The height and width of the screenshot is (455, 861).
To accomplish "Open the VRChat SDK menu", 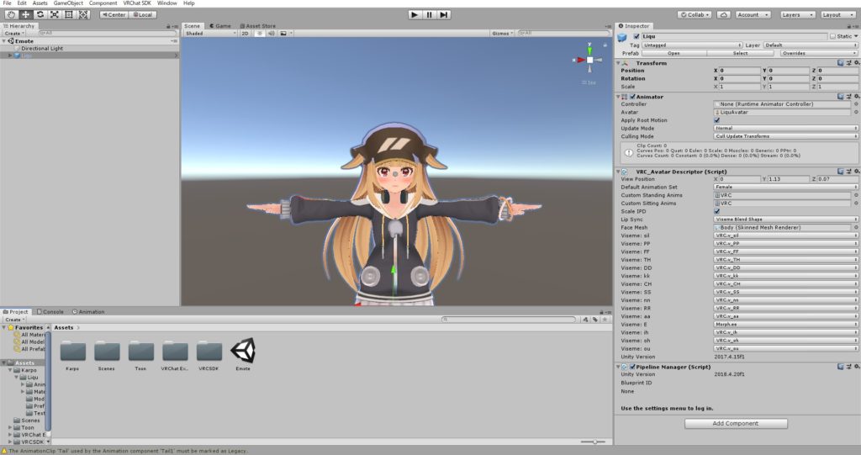I will tap(137, 3).
